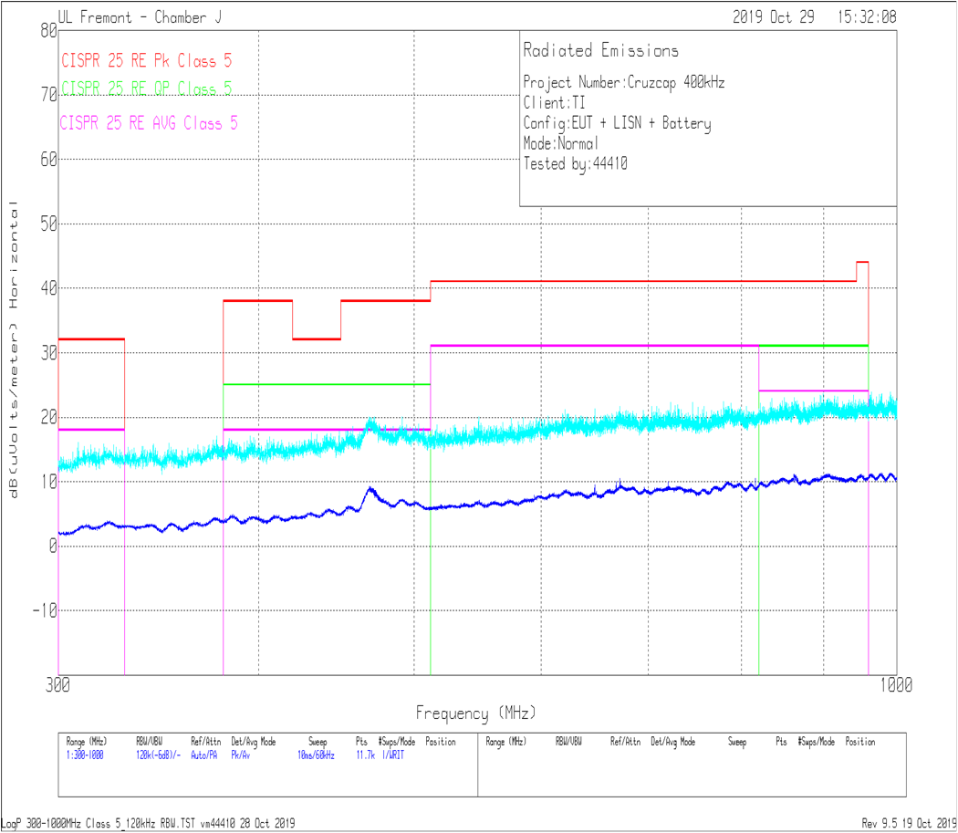Viewport: 958px width, 833px height.
Task: Click the Tested by:44410 entry
Action: [x=575, y=164]
